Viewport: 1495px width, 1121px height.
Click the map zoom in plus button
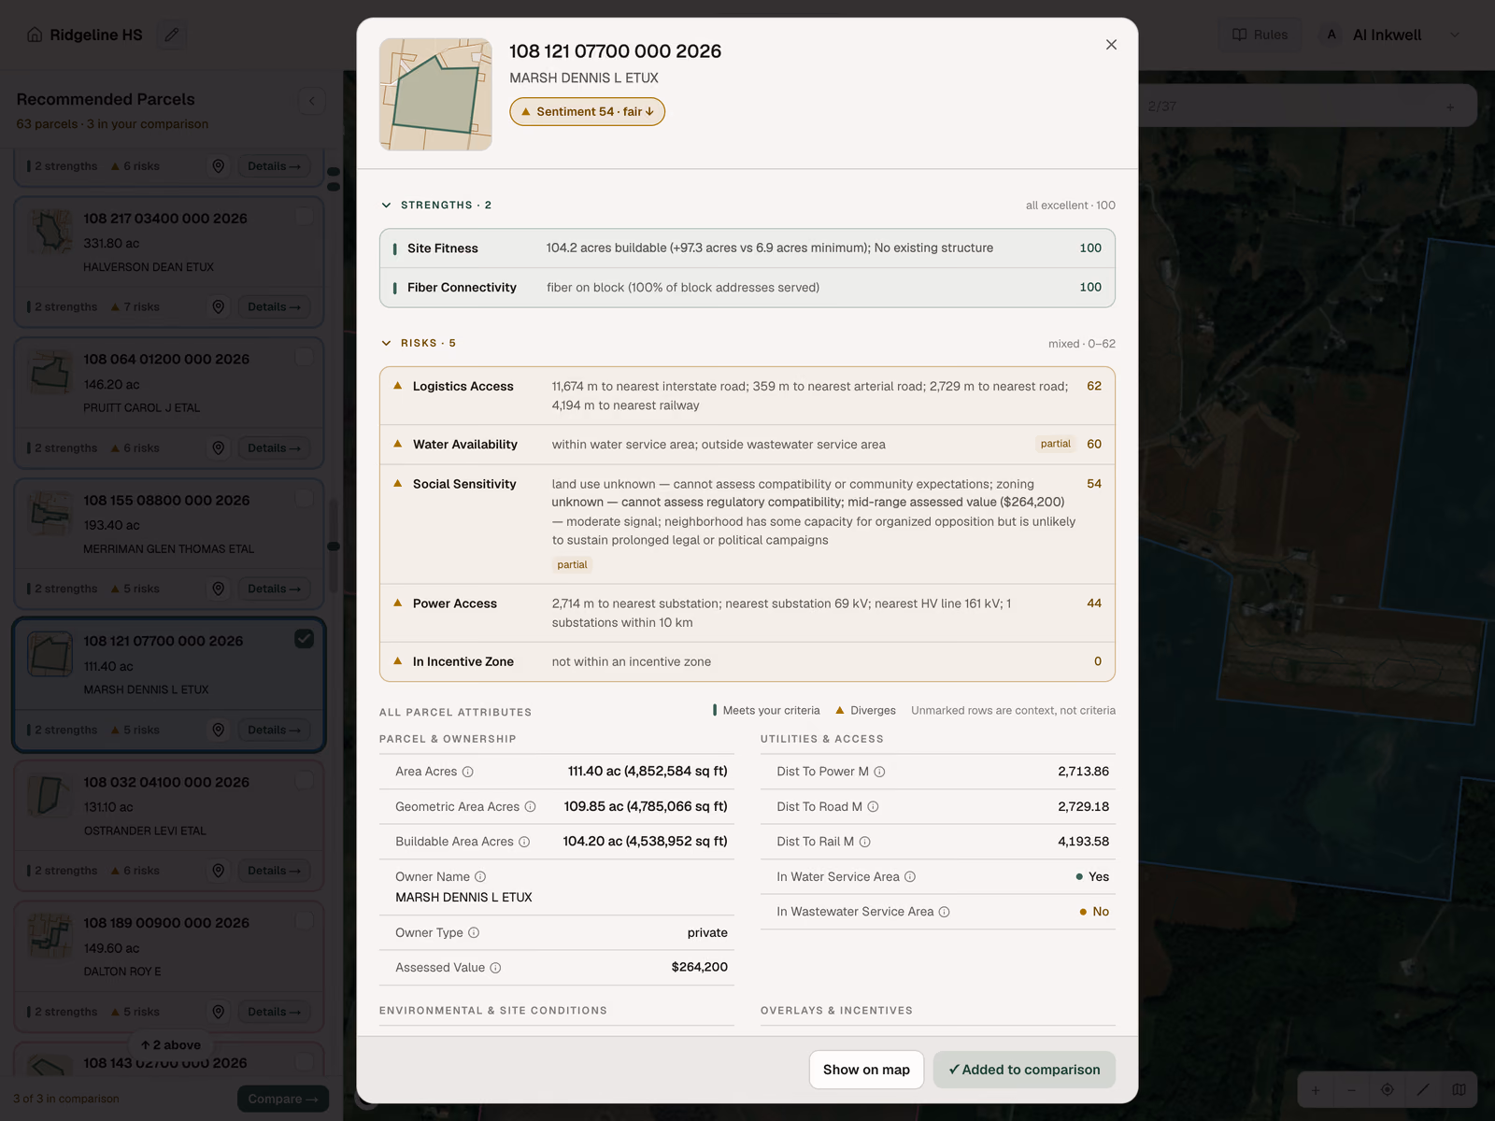[1316, 1089]
